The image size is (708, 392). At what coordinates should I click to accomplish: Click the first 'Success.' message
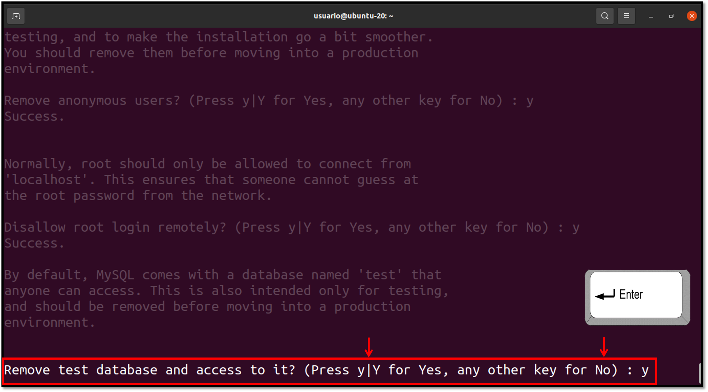(34, 116)
